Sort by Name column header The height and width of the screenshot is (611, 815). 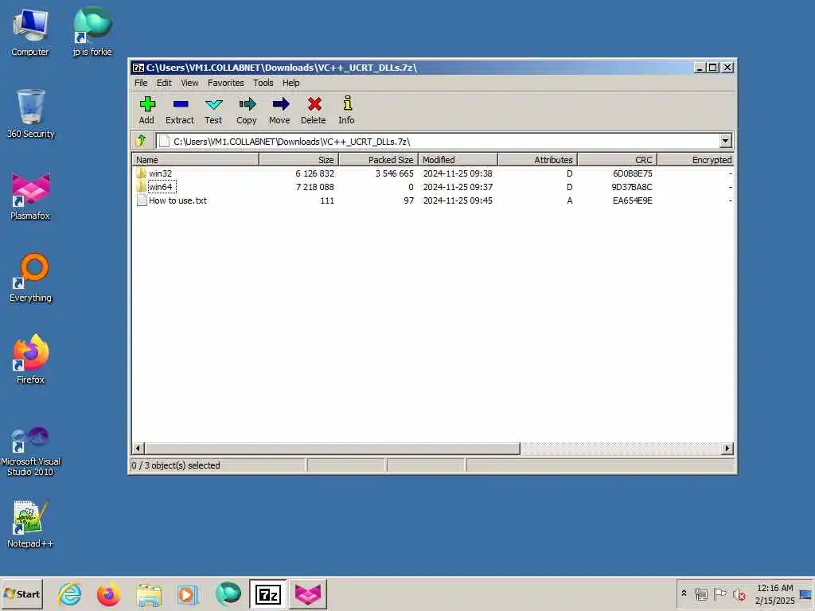coord(196,159)
